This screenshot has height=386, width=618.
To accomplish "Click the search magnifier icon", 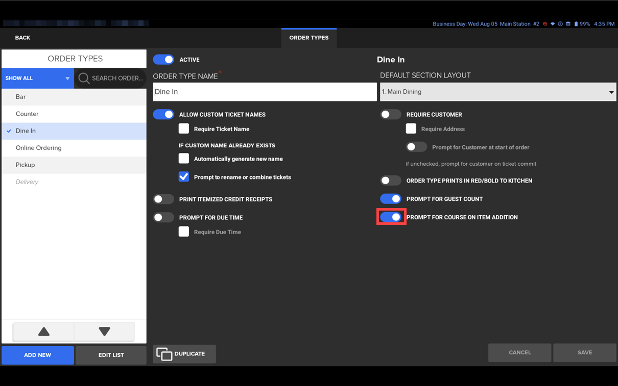I will pyautogui.click(x=84, y=78).
